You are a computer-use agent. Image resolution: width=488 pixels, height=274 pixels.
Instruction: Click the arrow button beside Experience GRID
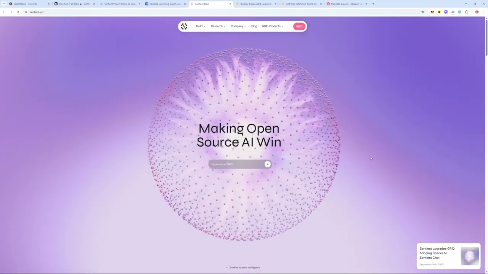pyautogui.click(x=268, y=164)
